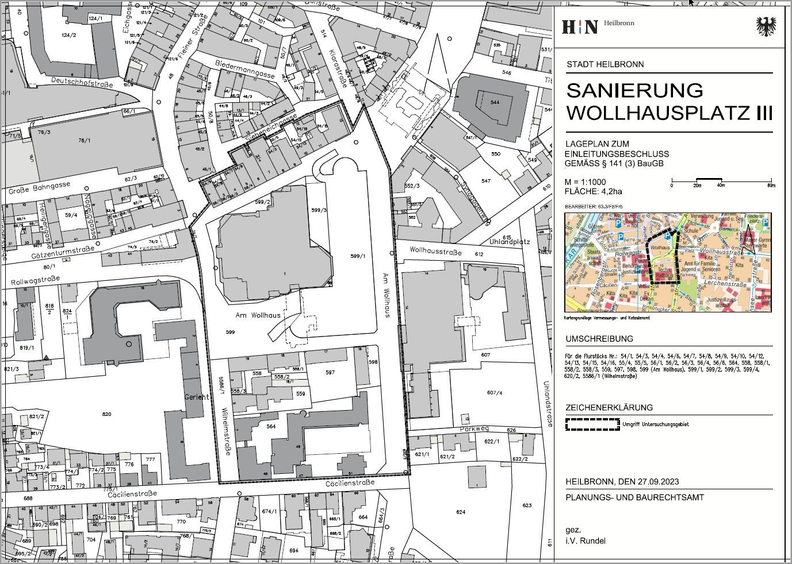Screen dimensions: 792x564
Task: Click parcel number 820
Action: [106, 414]
